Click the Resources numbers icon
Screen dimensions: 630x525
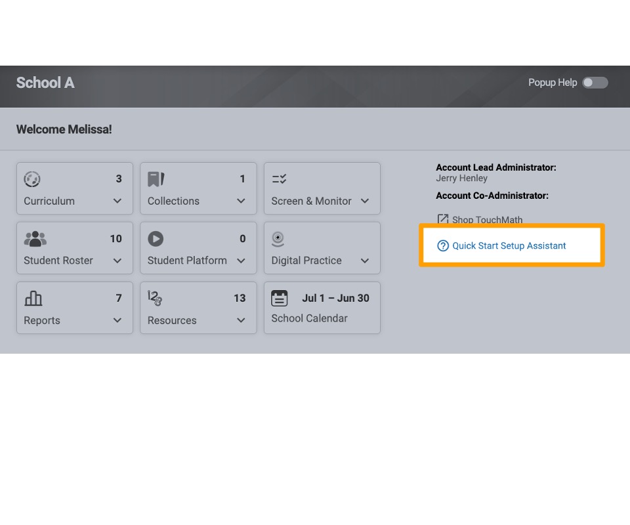tap(155, 298)
